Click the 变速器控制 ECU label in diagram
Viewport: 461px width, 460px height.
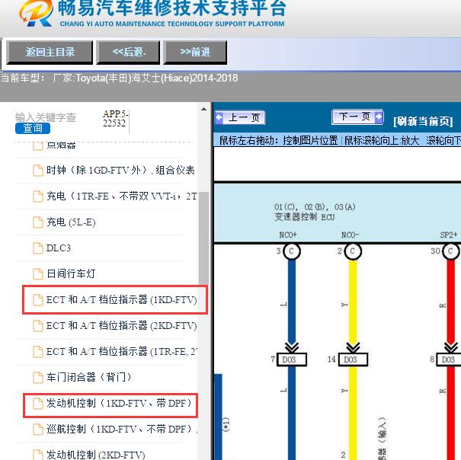pyautogui.click(x=304, y=217)
